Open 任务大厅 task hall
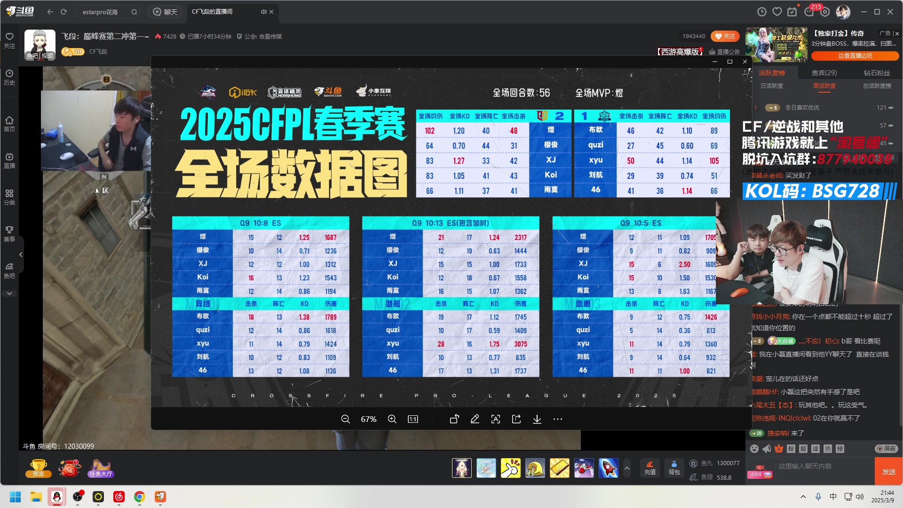 point(101,468)
